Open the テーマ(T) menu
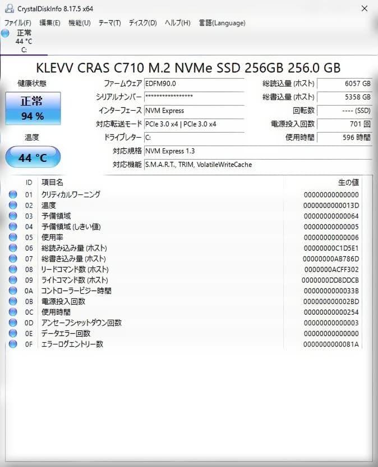 pyautogui.click(x=110, y=23)
